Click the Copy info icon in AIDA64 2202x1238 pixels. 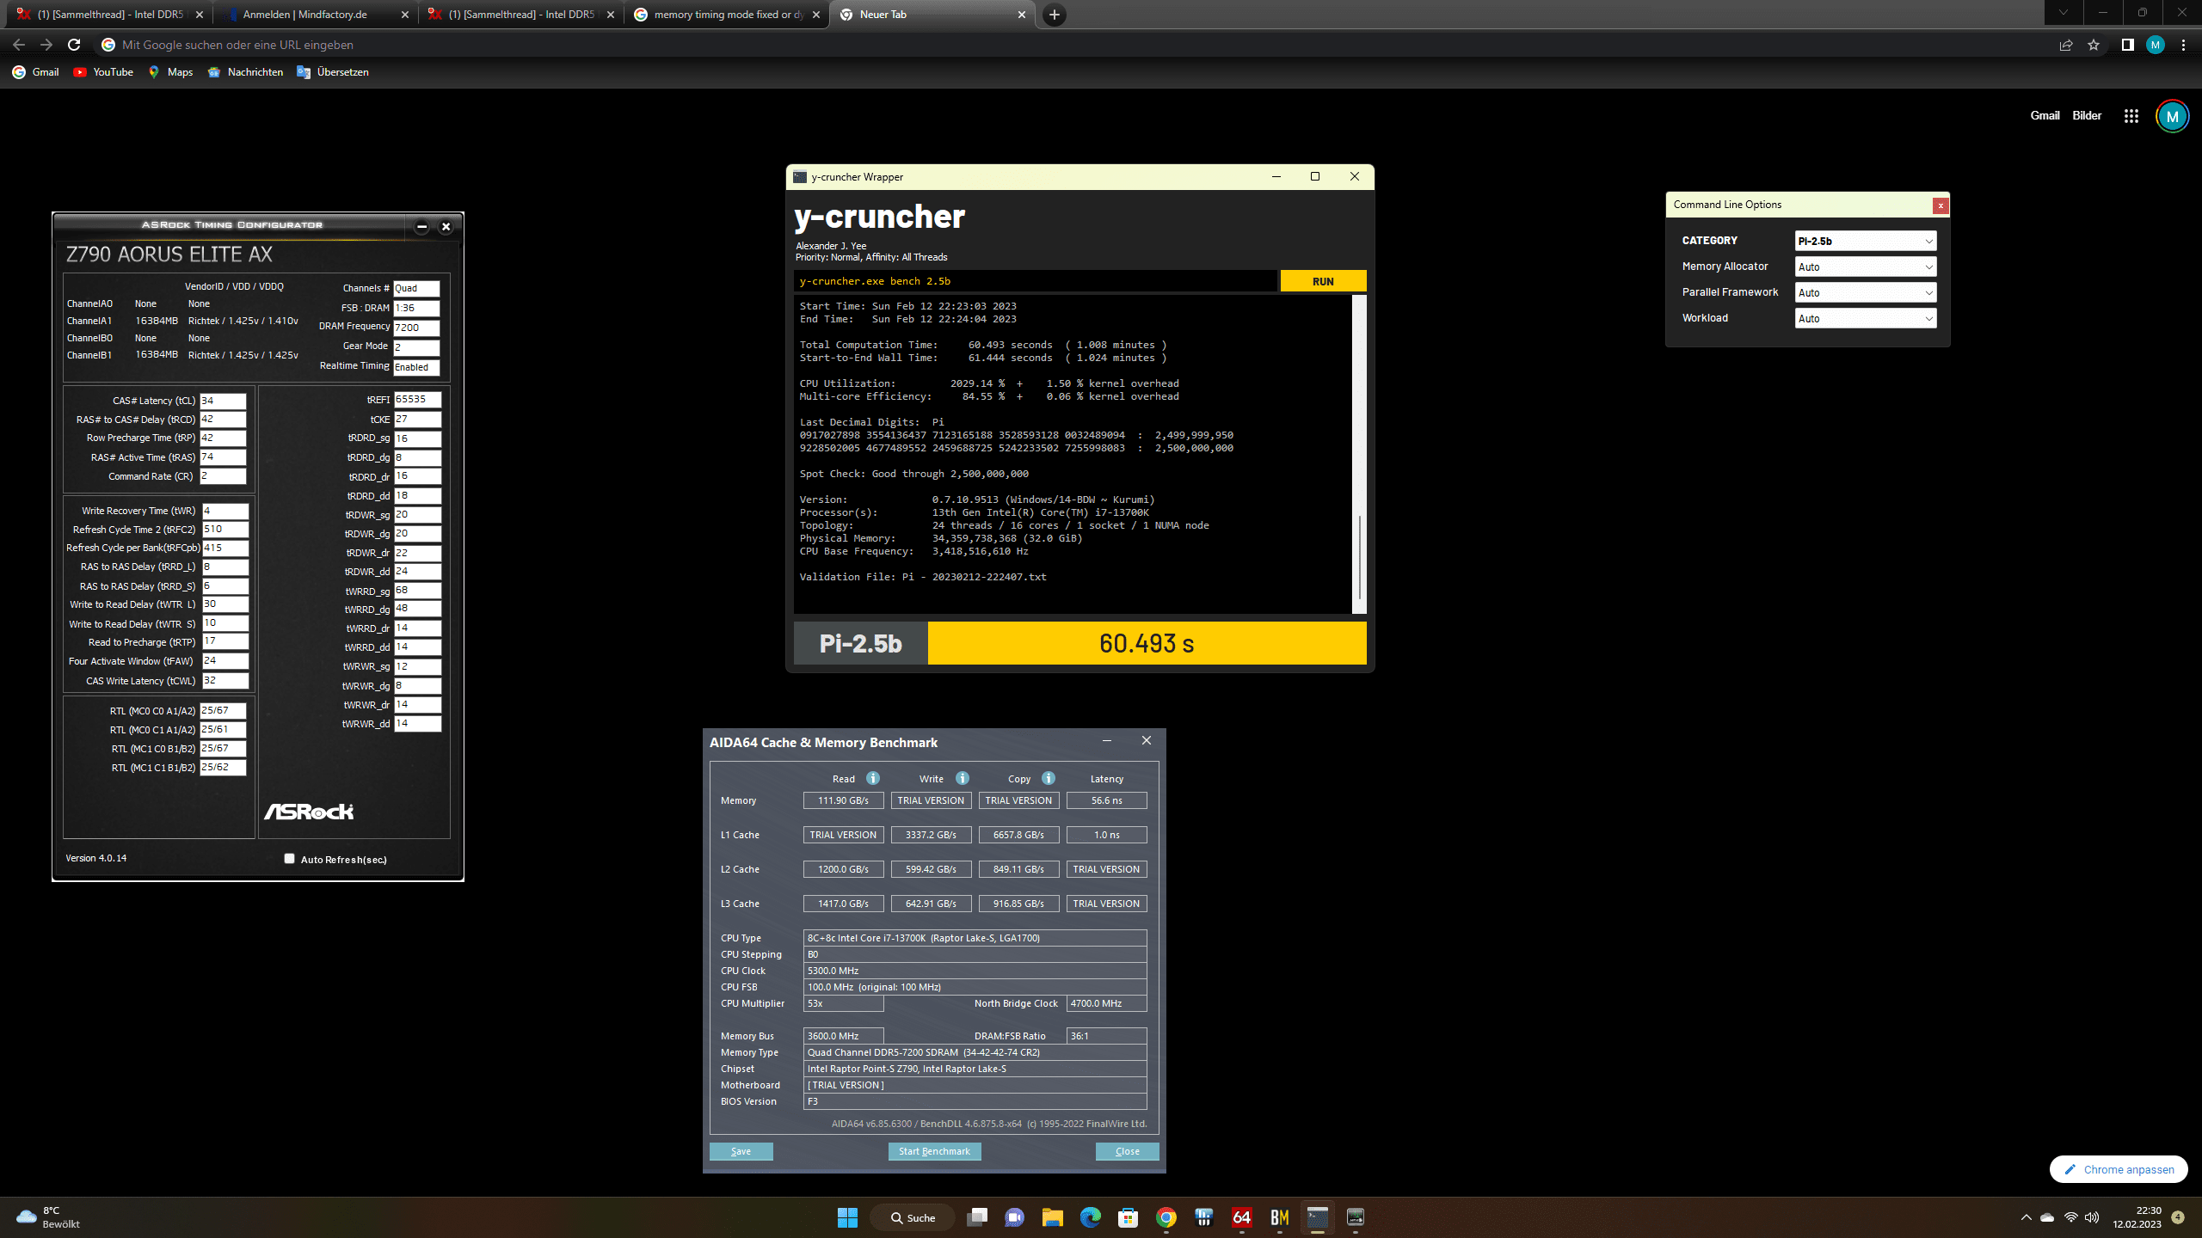coord(1049,778)
